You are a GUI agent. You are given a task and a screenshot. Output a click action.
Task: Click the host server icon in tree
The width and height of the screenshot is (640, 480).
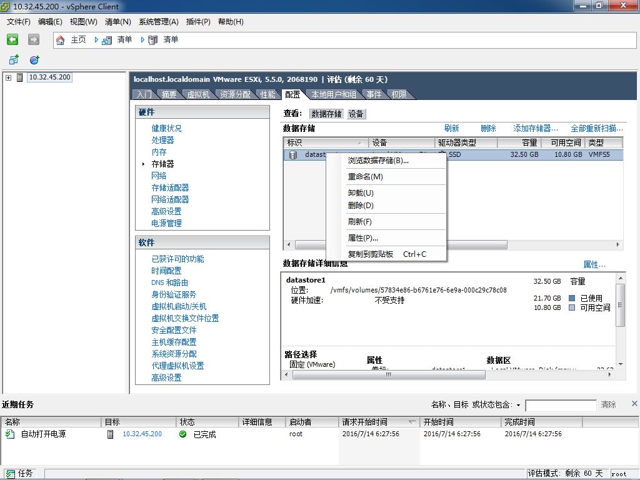point(19,77)
